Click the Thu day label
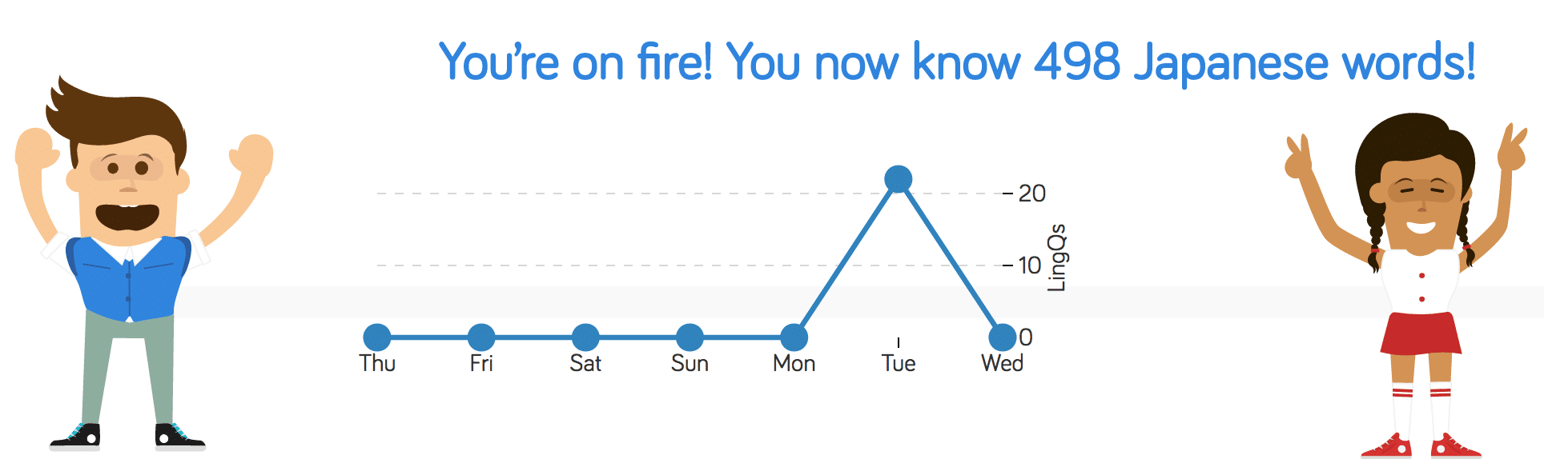The image size is (1544, 475). pos(377,364)
